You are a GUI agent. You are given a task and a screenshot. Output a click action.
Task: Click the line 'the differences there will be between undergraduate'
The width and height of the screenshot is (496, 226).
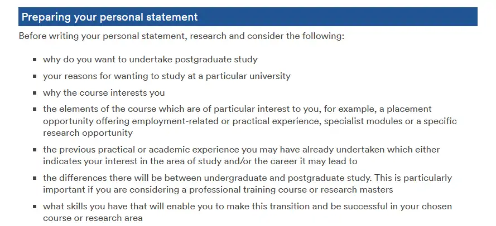(x=247, y=178)
